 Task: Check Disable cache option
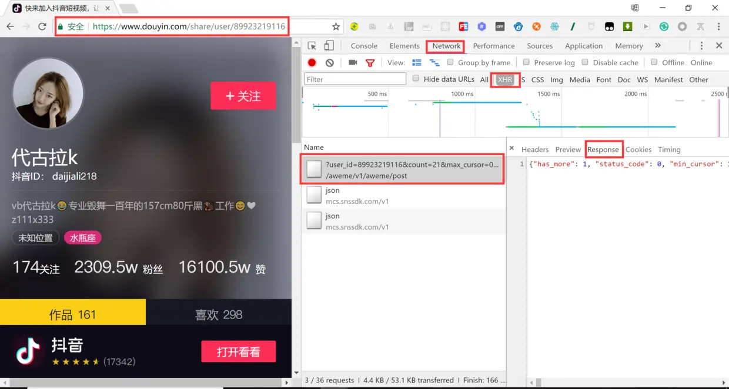pos(585,62)
